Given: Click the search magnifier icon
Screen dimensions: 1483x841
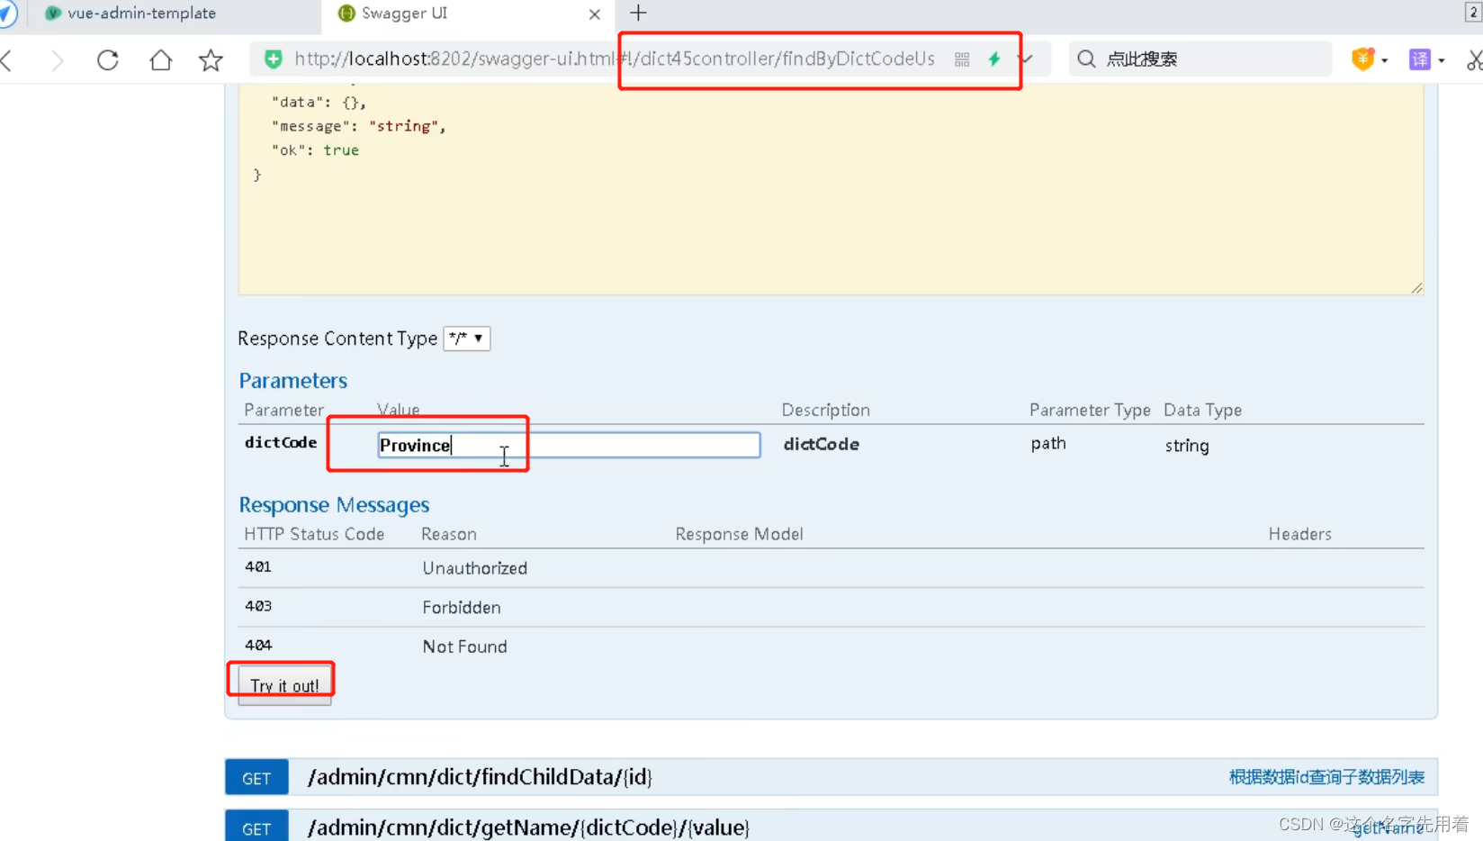Looking at the screenshot, I should pyautogui.click(x=1086, y=59).
